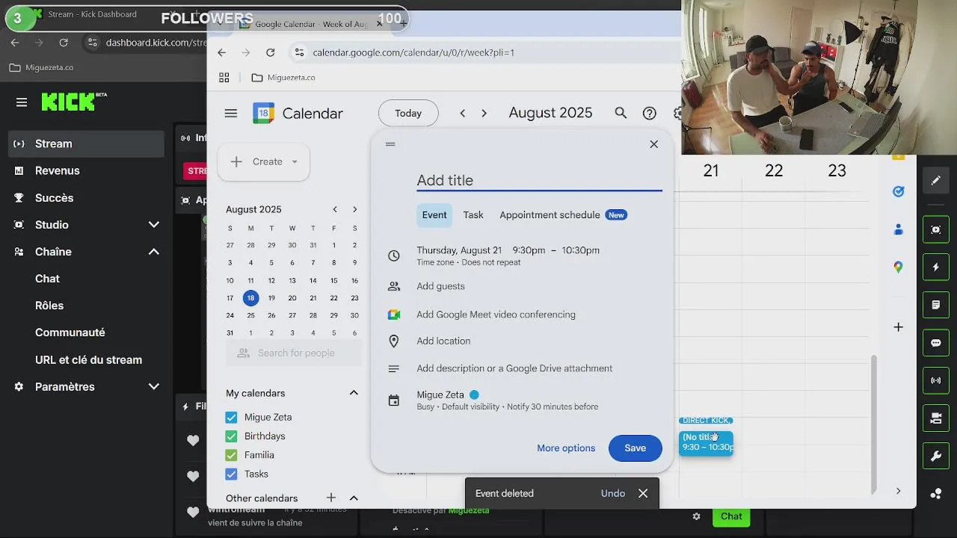
Task: Go to next week arrow in Calendar header
Action: (484, 114)
